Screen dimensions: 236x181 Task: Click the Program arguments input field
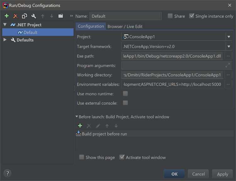pyautogui.click(x=176, y=65)
